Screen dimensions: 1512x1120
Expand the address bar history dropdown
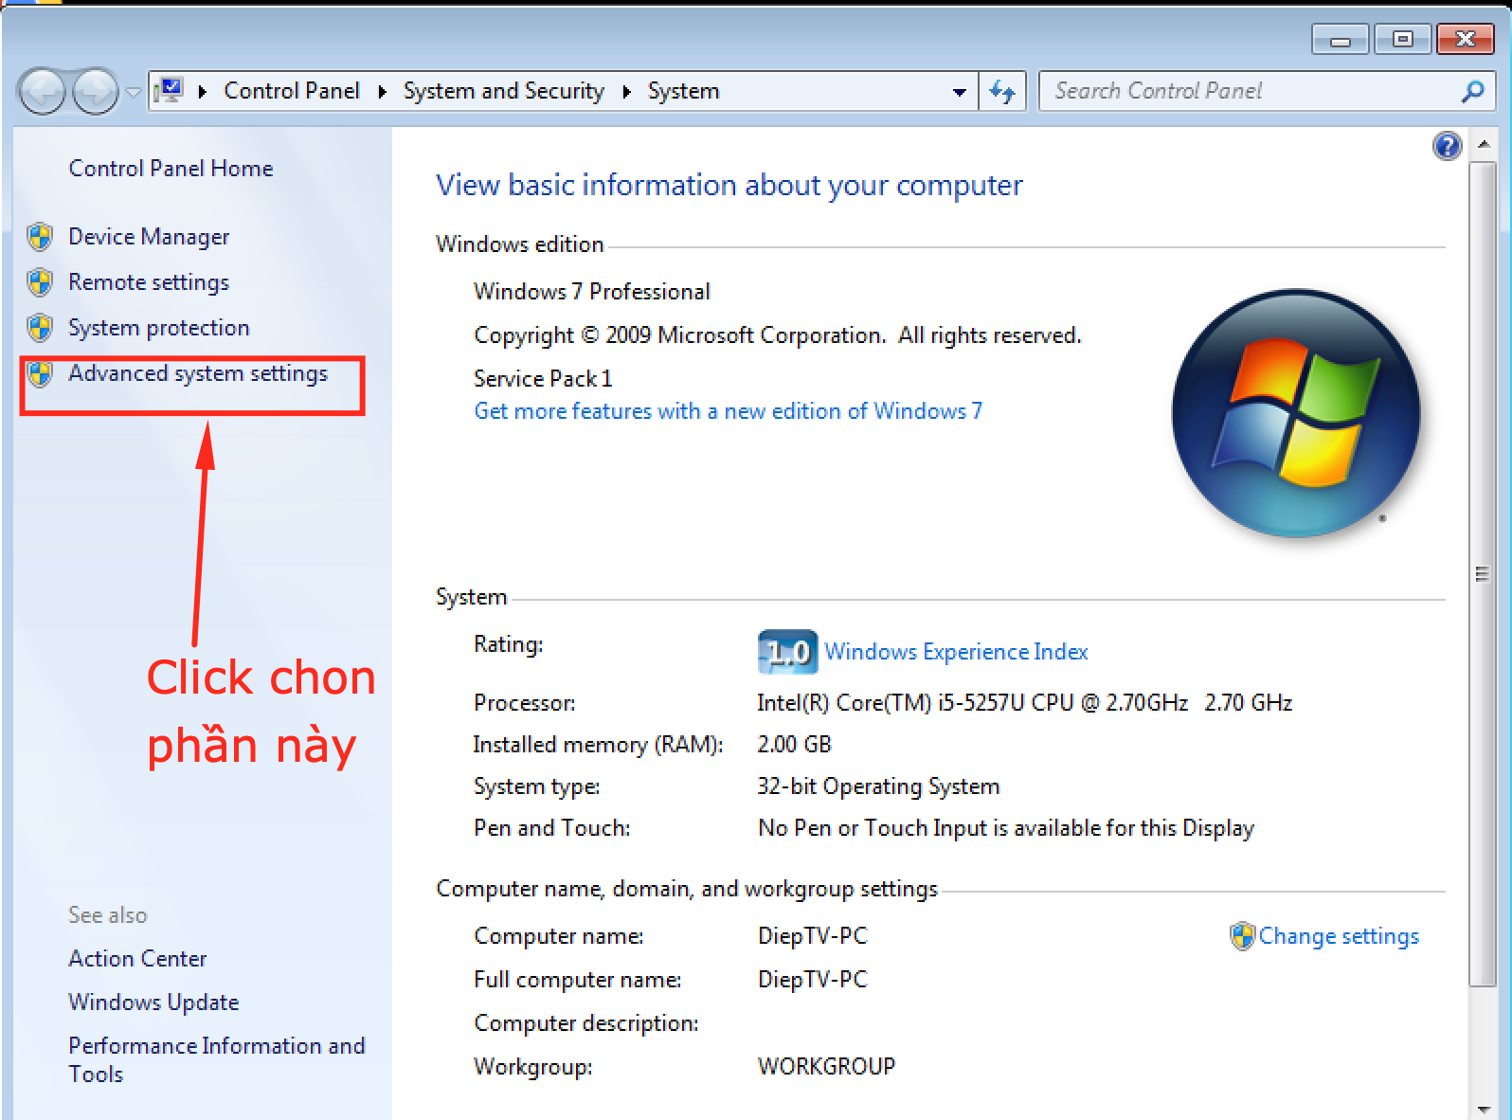959,92
